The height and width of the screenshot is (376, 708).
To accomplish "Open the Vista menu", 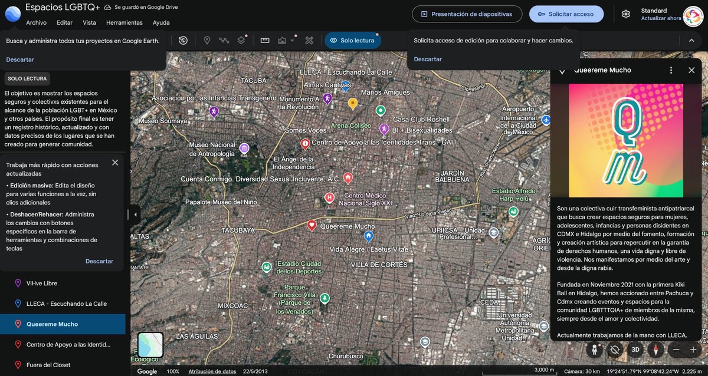I will (89, 22).
